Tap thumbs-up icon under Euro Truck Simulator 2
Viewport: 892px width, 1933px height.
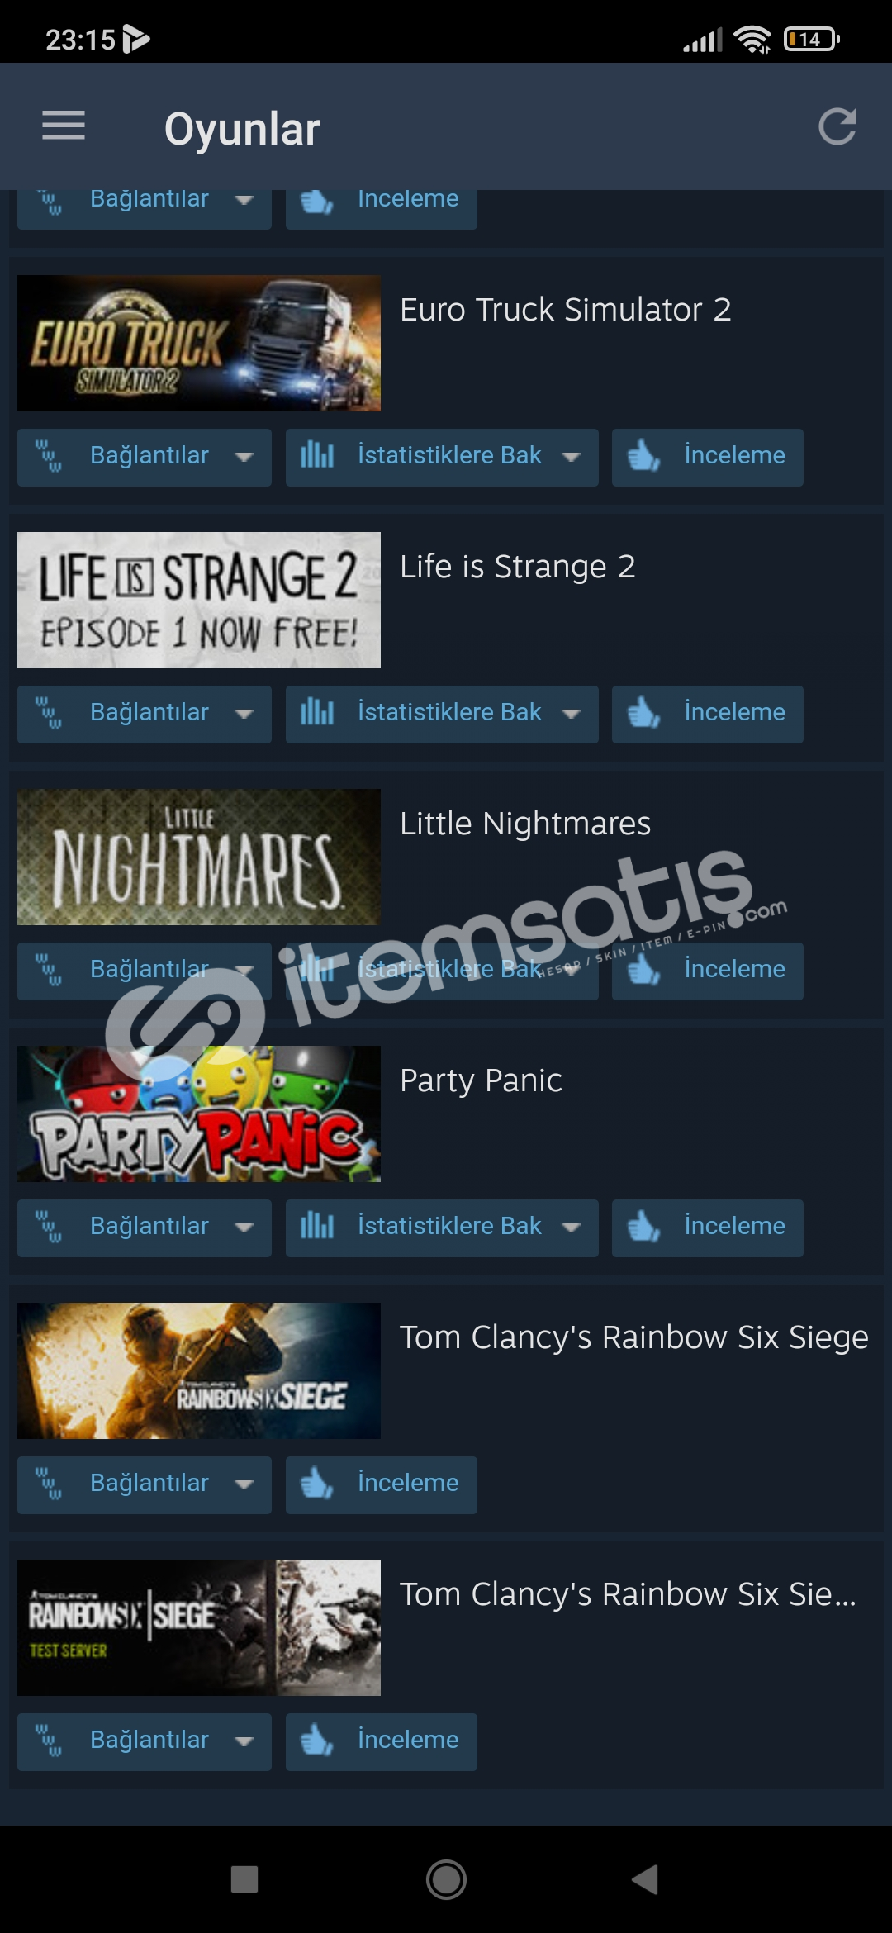643,456
